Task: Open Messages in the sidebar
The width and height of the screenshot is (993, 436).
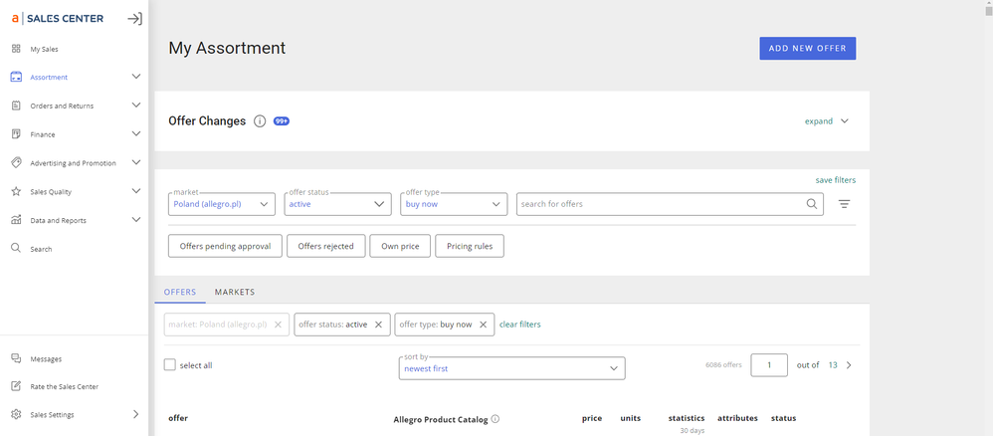Action: point(46,358)
